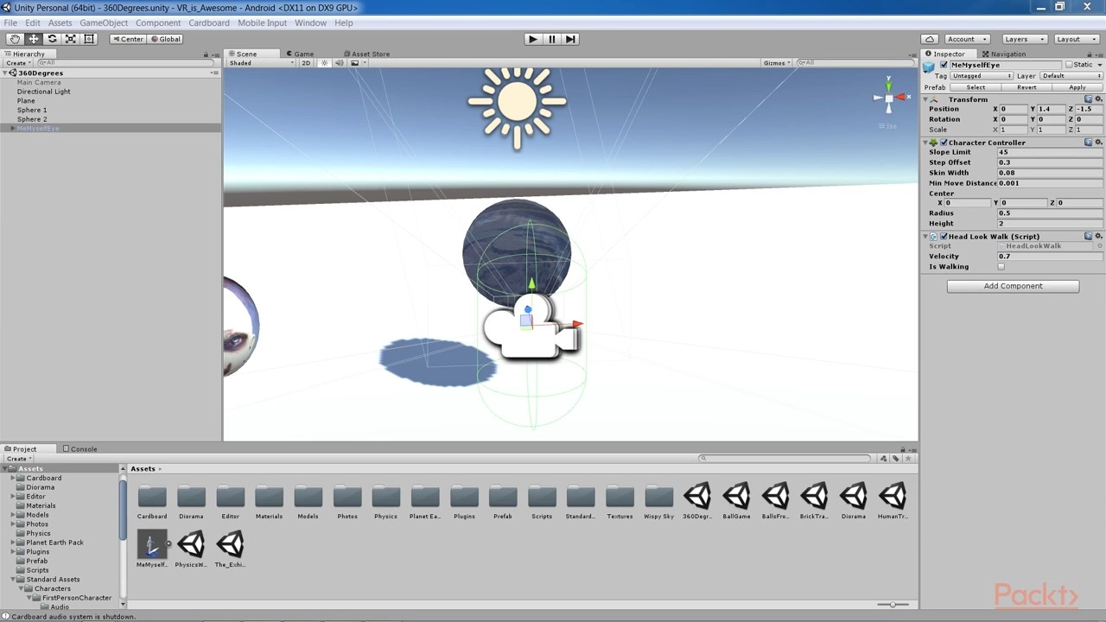The height and width of the screenshot is (622, 1106).
Task: Open the Component menu
Action: click(158, 22)
